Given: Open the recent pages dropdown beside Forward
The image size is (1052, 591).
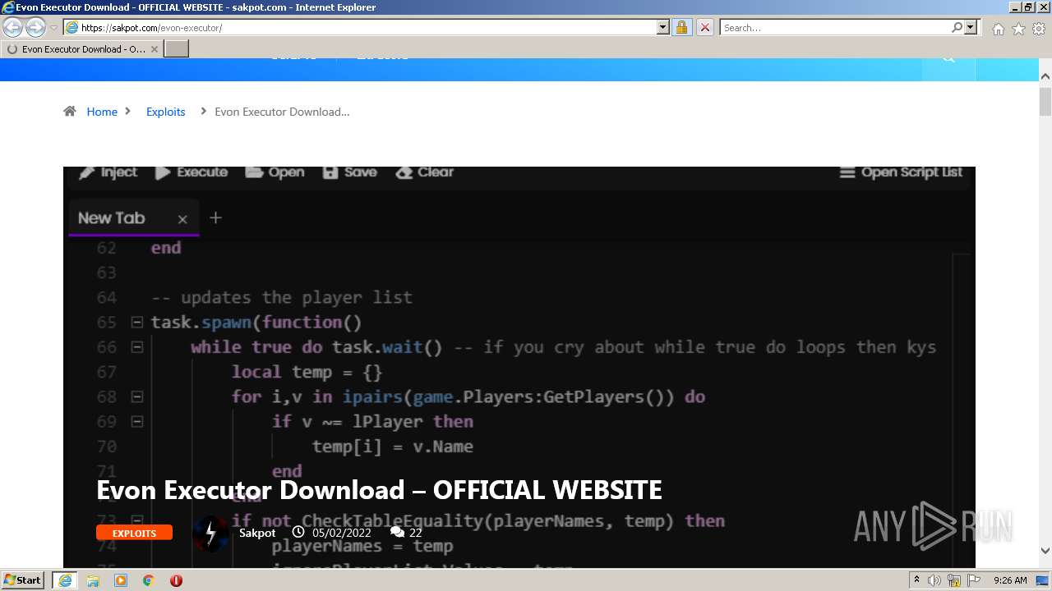Looking at the screenshot, I should (x=53, y=28).
